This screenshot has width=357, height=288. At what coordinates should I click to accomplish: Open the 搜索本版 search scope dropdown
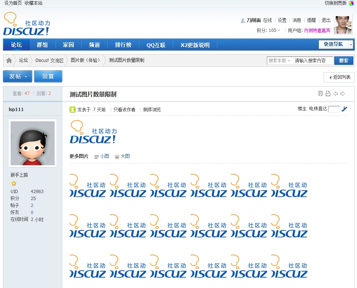click(279, 60)
